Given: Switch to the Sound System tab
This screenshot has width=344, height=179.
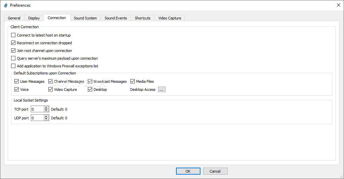Looking at the screenshot, I should (x=85, y=18).
